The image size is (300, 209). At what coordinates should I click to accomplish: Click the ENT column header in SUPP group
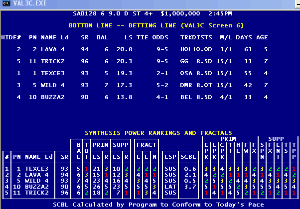click(278, 151)
